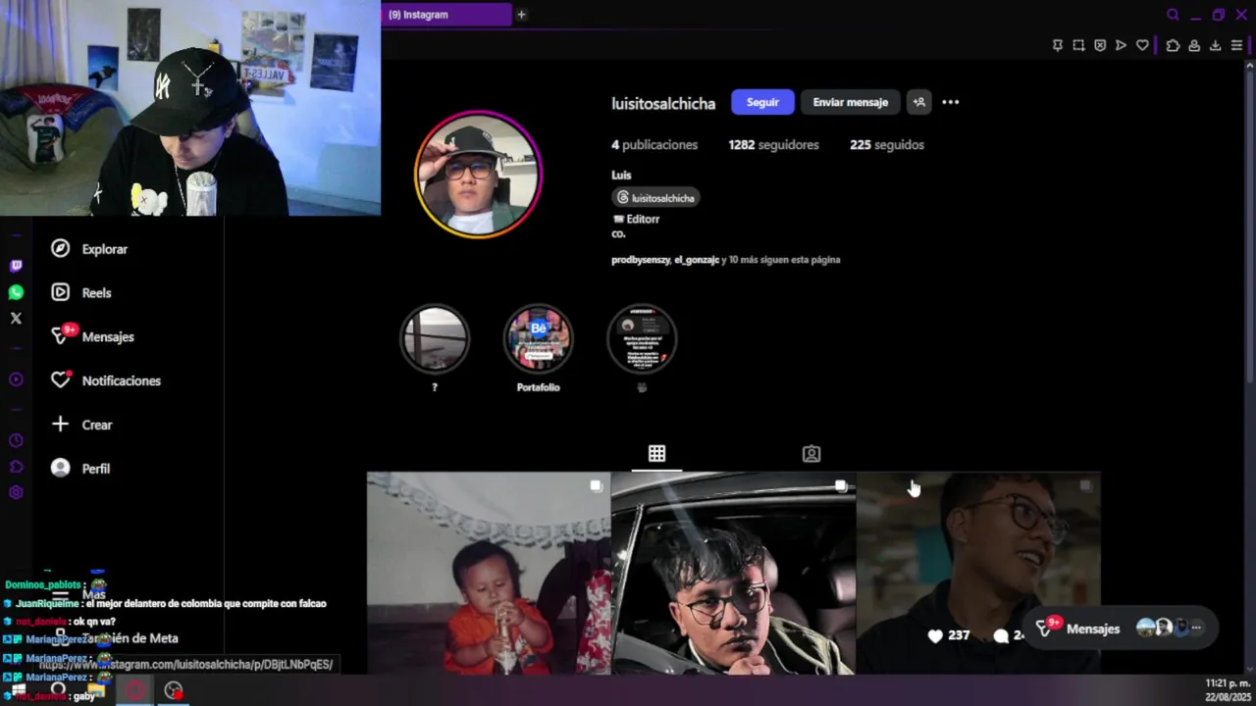Open OBS Studio taskbar icon
The width and height of the screenshot is (1256, 706).
click(174, 690)
